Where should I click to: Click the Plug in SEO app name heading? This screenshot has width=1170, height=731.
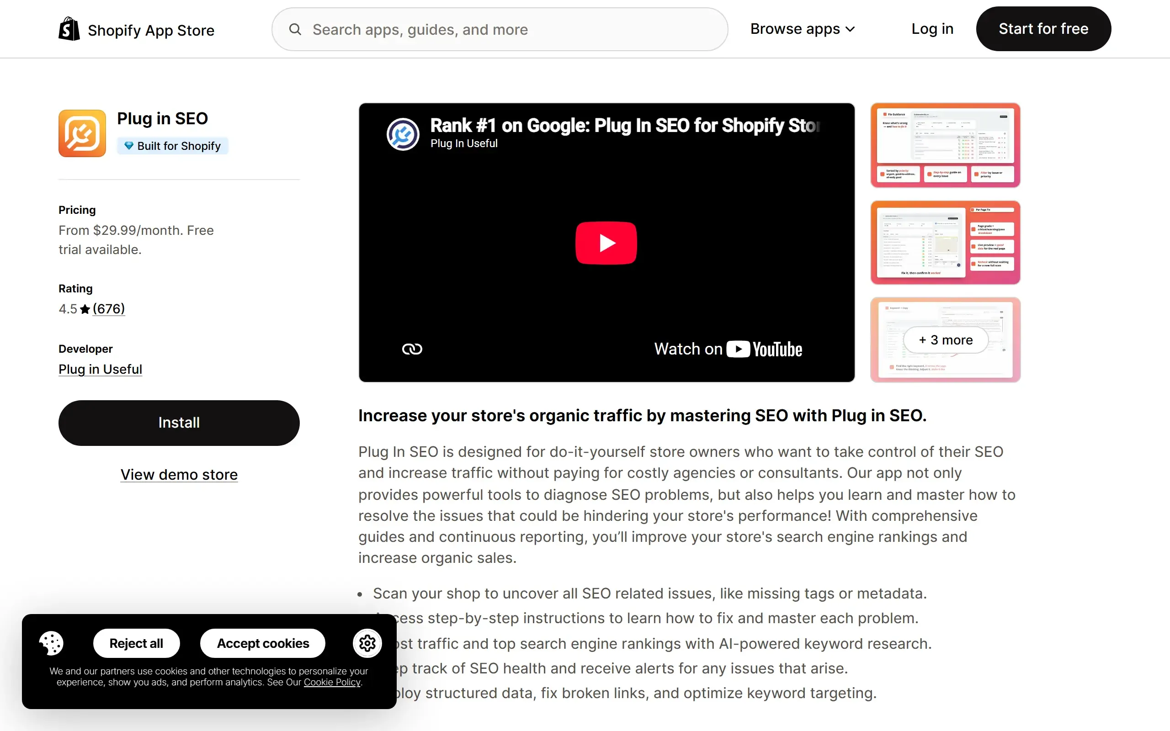tap(162, 118)
